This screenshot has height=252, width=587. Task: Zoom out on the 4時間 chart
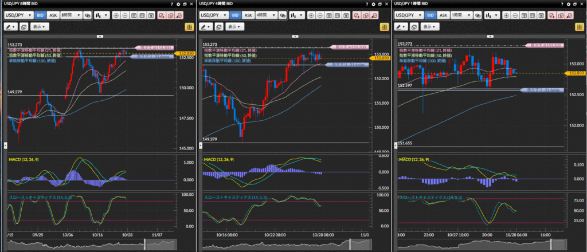click(x=322, y=15)
